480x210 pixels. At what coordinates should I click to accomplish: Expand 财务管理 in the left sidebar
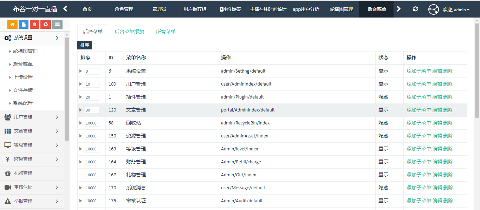click(32, 159)
